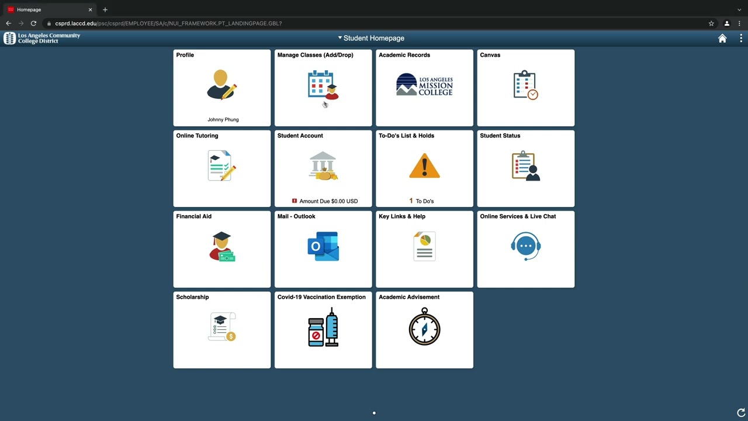Expand the browser tab search chevron
The width and height of the screenshot is (748, 421).
click(739, 9)
